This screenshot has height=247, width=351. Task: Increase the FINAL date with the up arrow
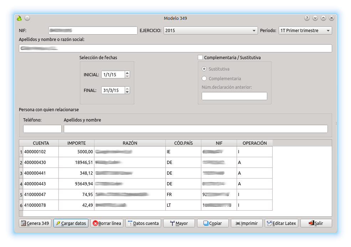(127, 88)
